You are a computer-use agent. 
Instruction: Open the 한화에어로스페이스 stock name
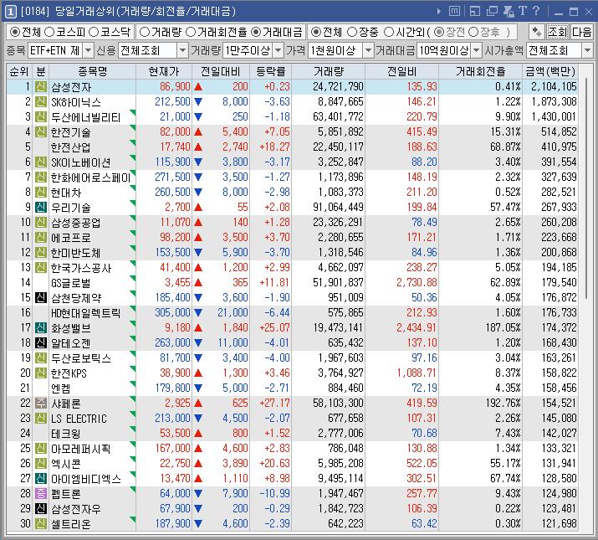point(91,177)
